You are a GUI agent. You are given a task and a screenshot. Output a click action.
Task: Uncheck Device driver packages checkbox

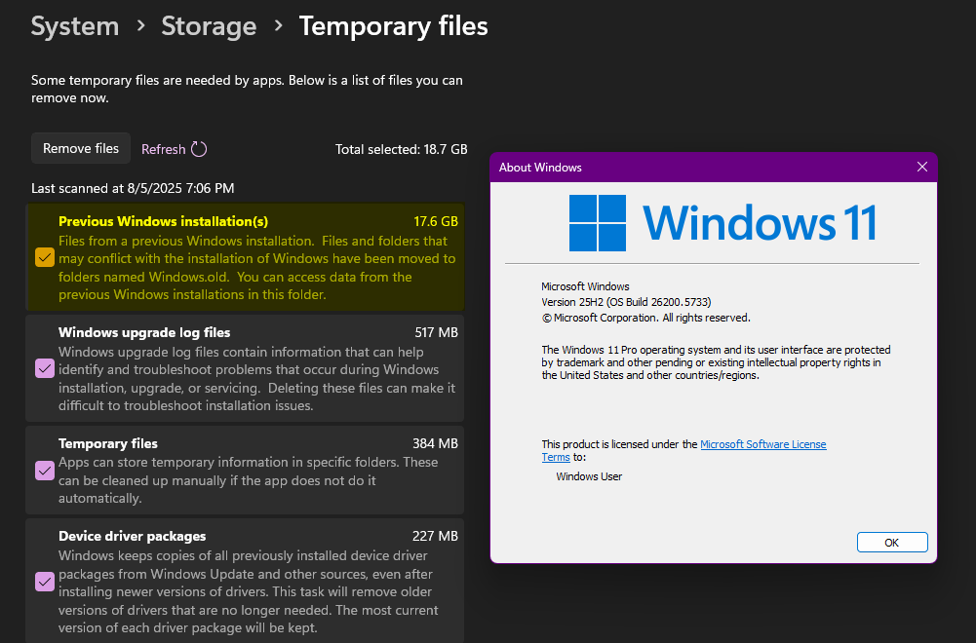pos(45,582)
